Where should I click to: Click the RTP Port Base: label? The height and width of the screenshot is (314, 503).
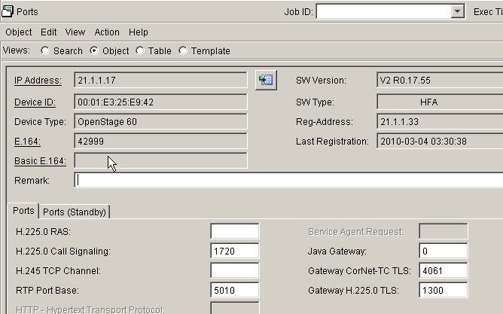coord(47,290)
